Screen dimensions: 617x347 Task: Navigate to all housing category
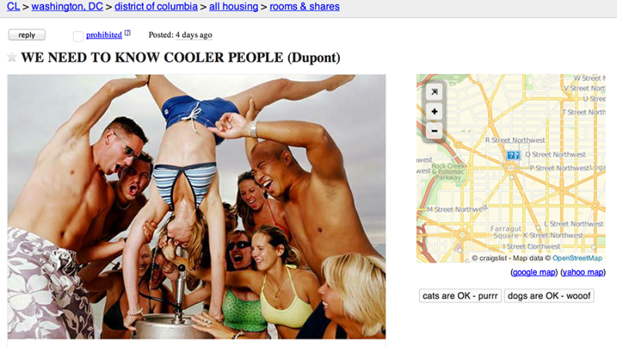(x=234, y=6)
